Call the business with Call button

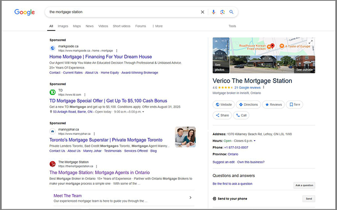(241, 115)
